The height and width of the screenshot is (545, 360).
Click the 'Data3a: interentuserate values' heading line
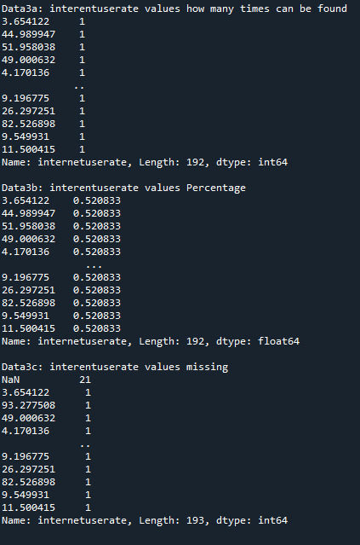coord(174,9)
